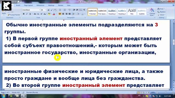Click Increase Indent icon

(x=77, y=10)
